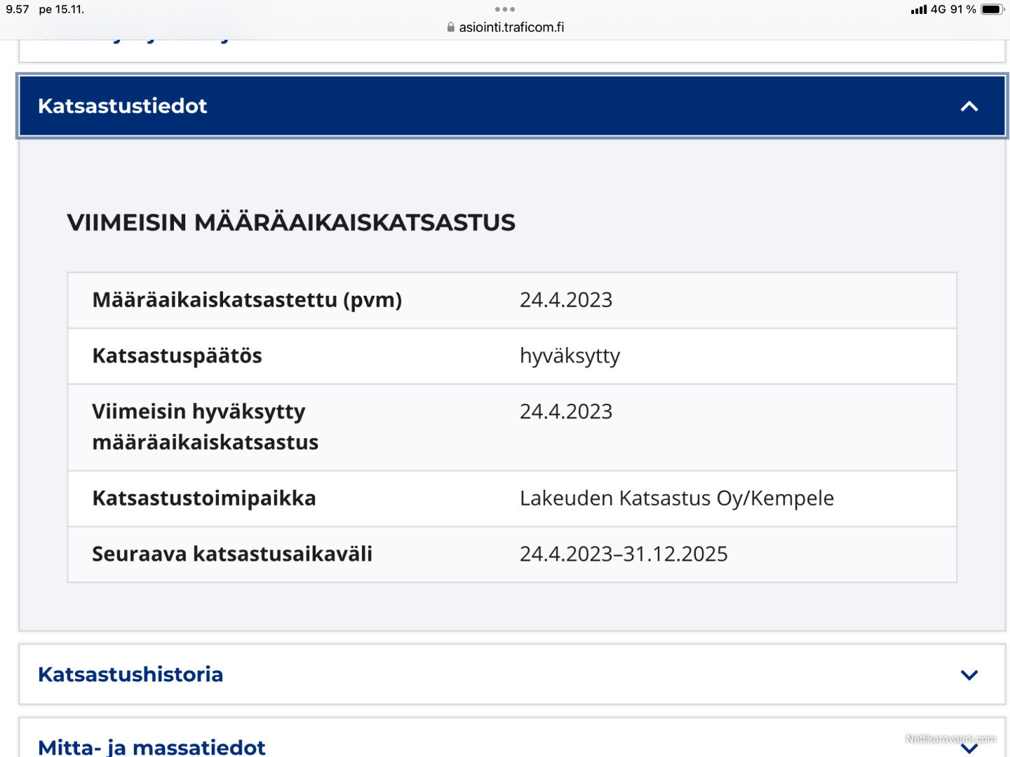Select the date 24.4.2023 next to Määräaikaiskatsastettu

point(566,300)
